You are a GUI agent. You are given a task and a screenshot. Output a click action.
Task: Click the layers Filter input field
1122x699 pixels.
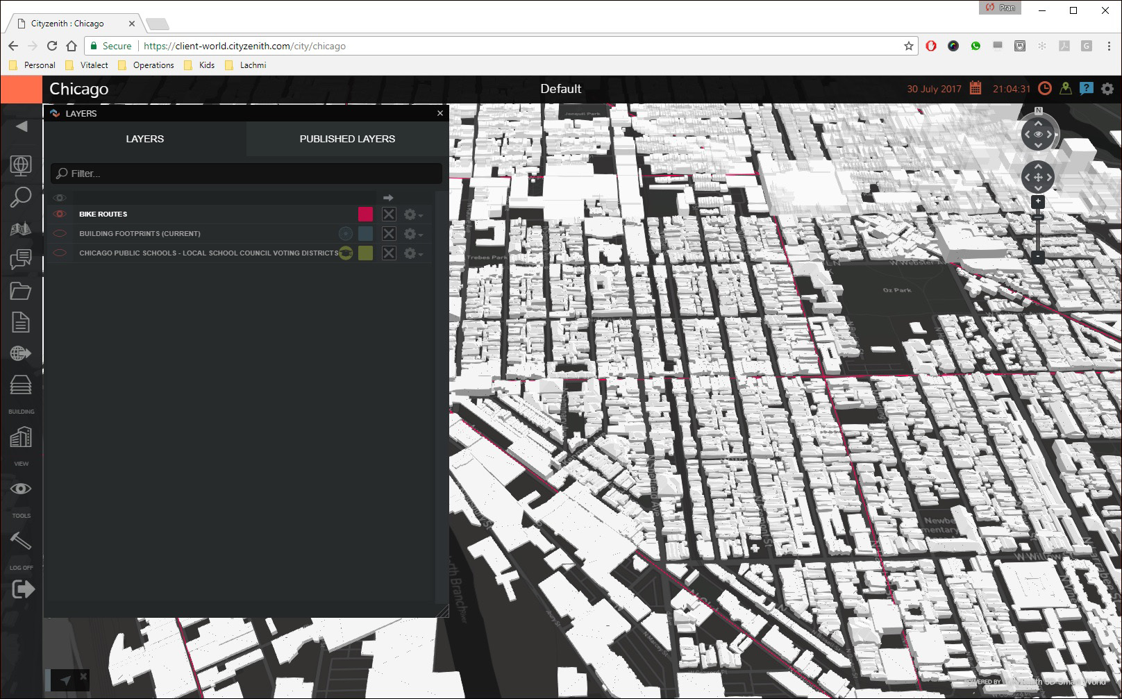click(246, 174)
